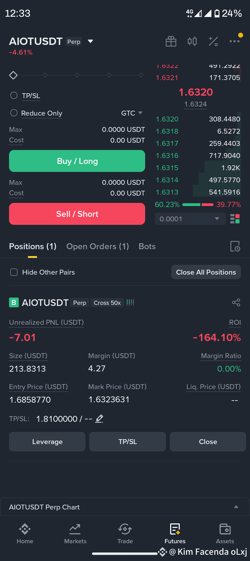Open the gift rewards icon
The height and width of the screenshot is (561, 250).
click(x=171, y=41)
